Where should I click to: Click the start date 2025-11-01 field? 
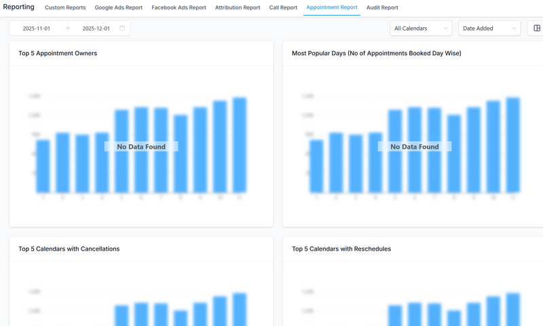tap(38, 29)
